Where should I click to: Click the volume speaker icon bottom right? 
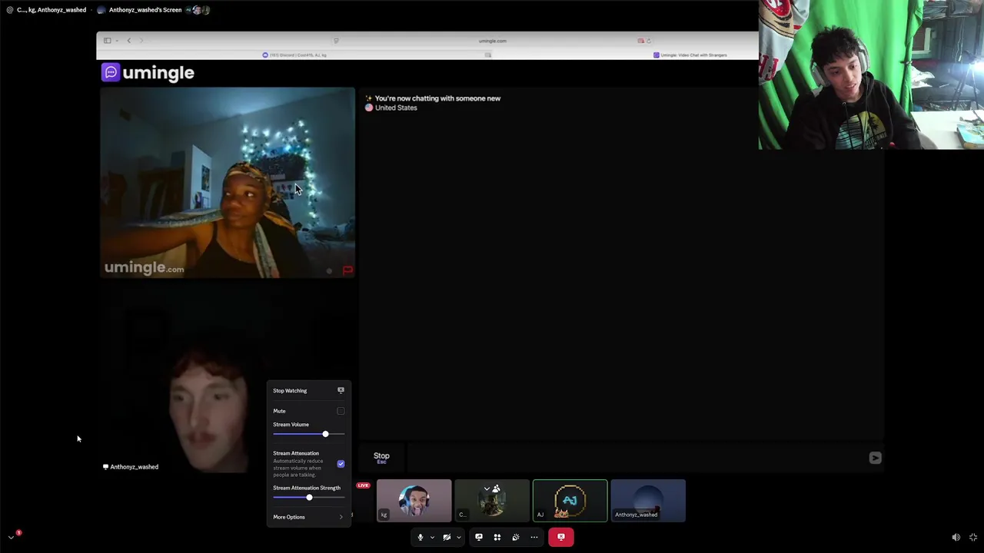click(x=956, y=538)
